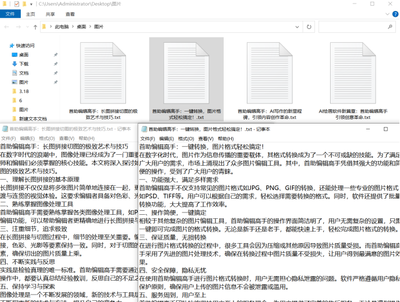Go back with the left arrow button
400x302 pixels.
click(x=7, y=27)
